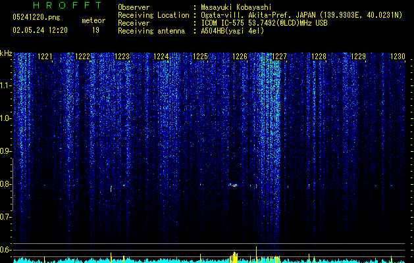Click the 0.6 kHz axis label
The image size is (414, 263).
5,250
